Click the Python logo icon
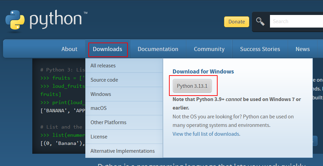 click(15, 20)
